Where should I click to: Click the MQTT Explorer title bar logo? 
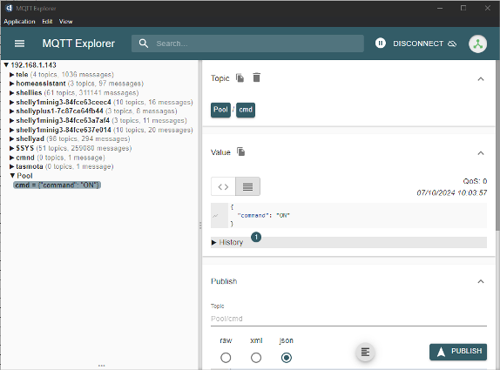point(9,8)
